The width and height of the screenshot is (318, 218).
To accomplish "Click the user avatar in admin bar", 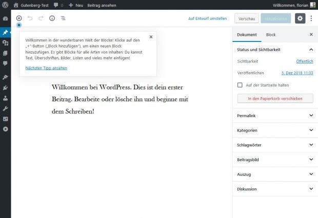I will coord(313,5).
